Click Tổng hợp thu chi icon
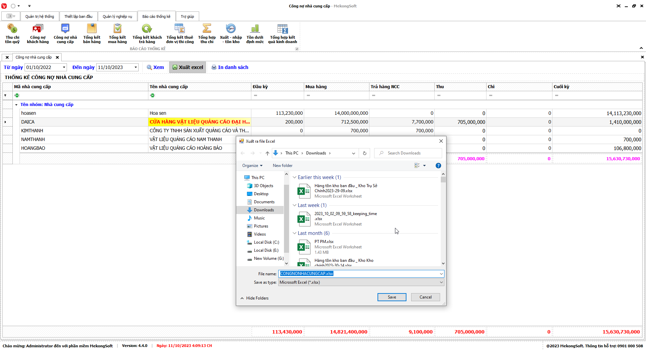646x350 pixels. (x=207, y=33)
